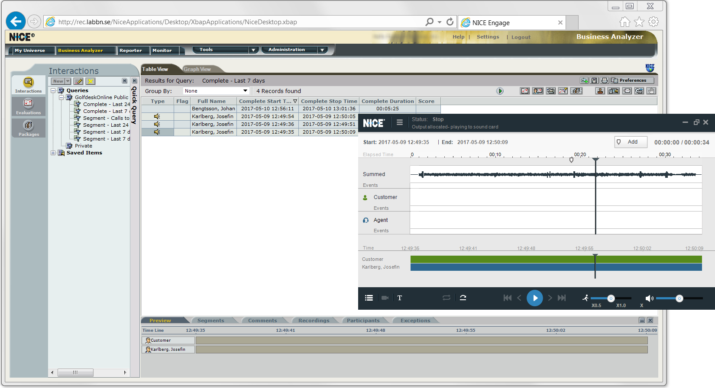
Task: Switch to the Graph View tab
Action: click(x=197, y=69)
